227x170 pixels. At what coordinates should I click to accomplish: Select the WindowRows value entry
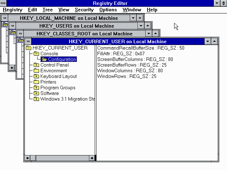point(127,76)
